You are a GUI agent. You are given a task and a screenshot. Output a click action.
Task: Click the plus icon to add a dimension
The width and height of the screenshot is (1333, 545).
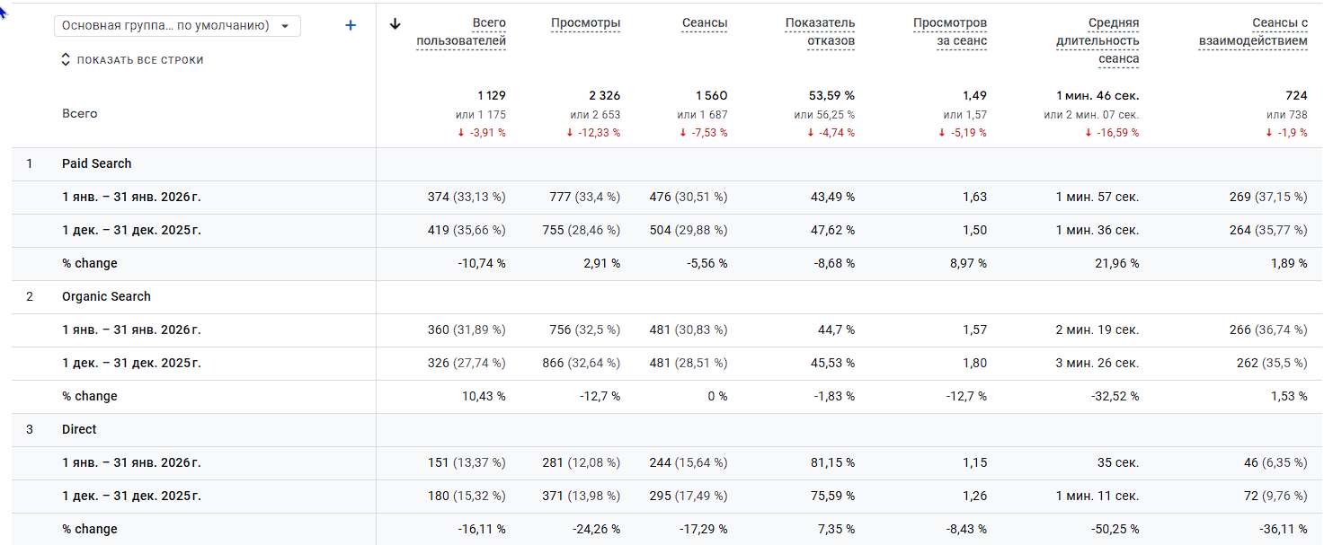(351, 26)
